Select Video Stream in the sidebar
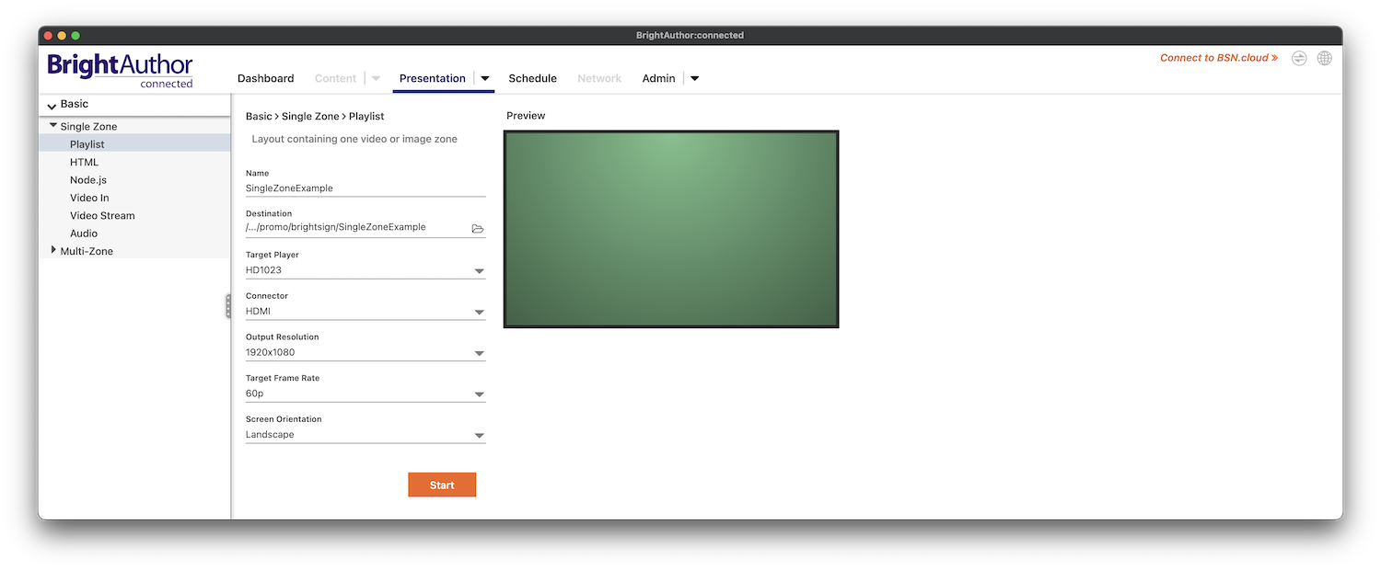 pyautogui.click(x=101, y=215)
